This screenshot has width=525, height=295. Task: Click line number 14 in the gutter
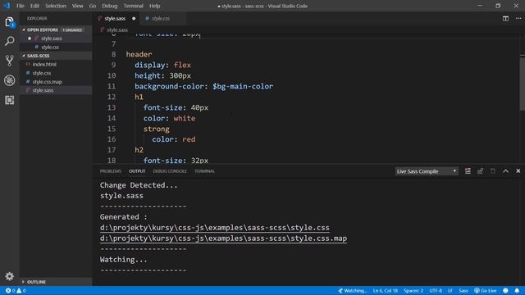point(112,118)
